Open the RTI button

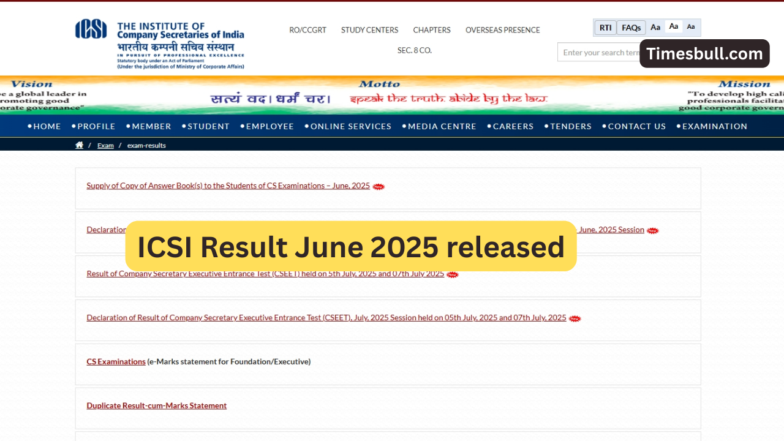[x=605, y=28]
